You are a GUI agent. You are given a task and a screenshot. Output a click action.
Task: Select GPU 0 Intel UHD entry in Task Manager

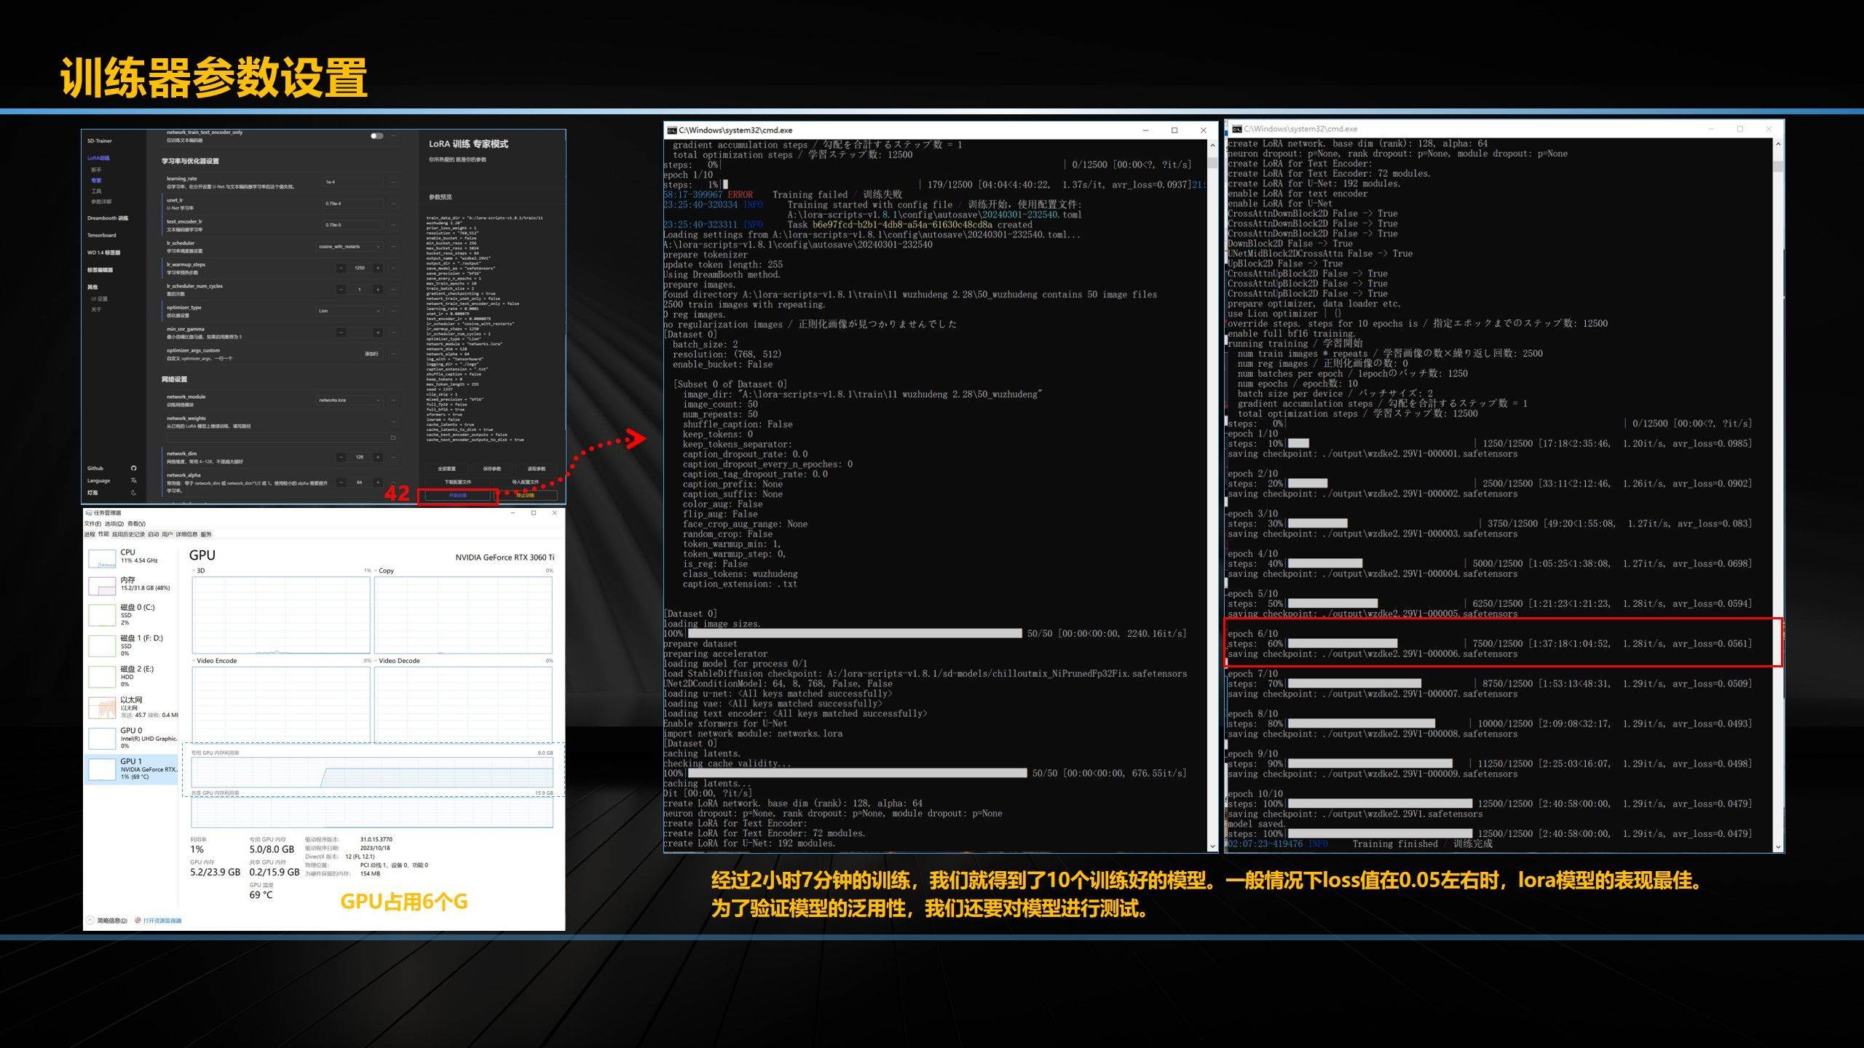pyautogui.click(x=131, y=738)
